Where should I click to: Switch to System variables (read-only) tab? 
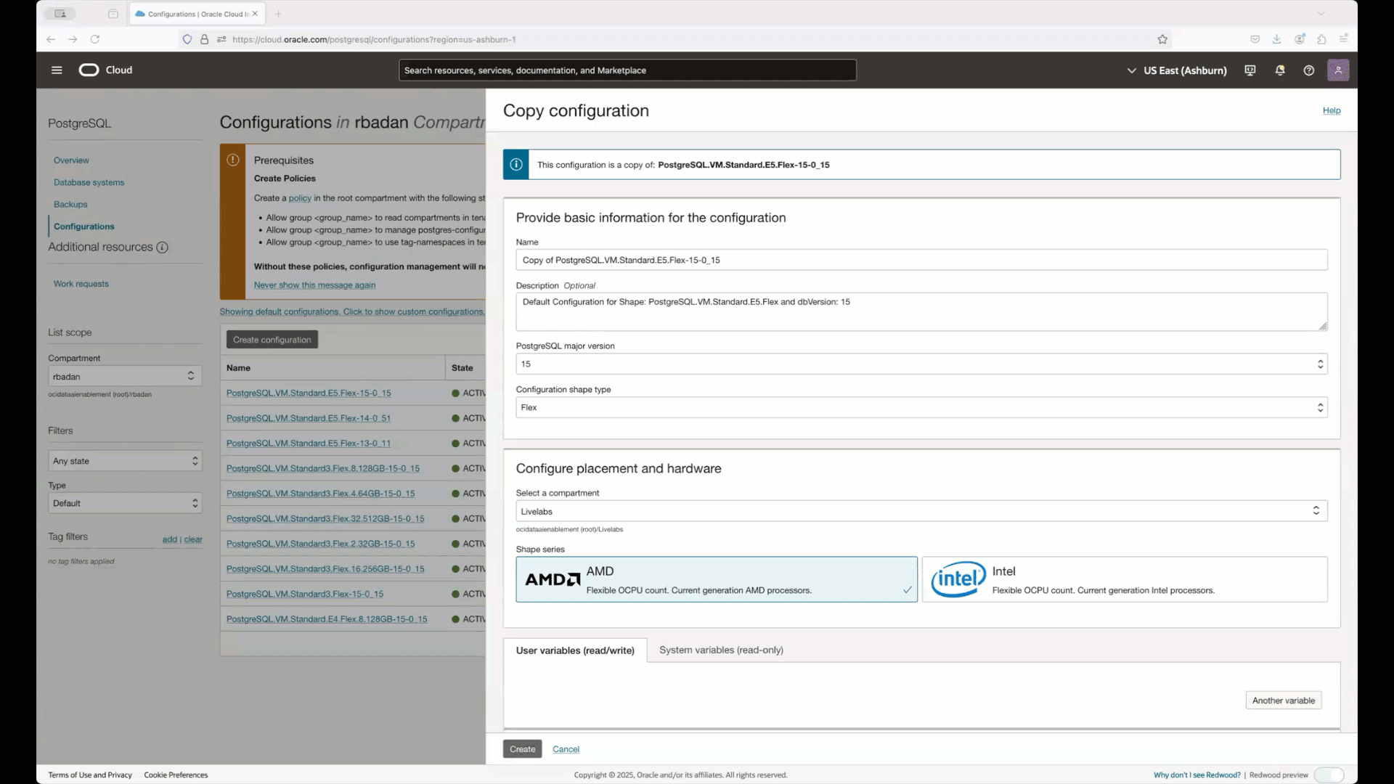point(720,650)
